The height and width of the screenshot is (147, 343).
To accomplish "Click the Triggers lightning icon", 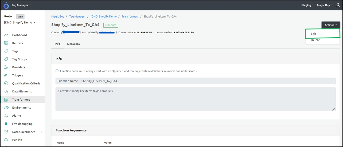I will pos(6,75).
